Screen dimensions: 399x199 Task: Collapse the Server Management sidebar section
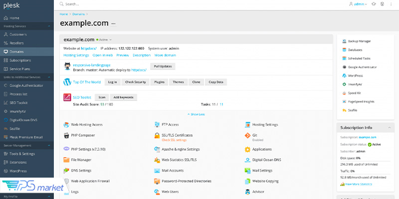49,146
